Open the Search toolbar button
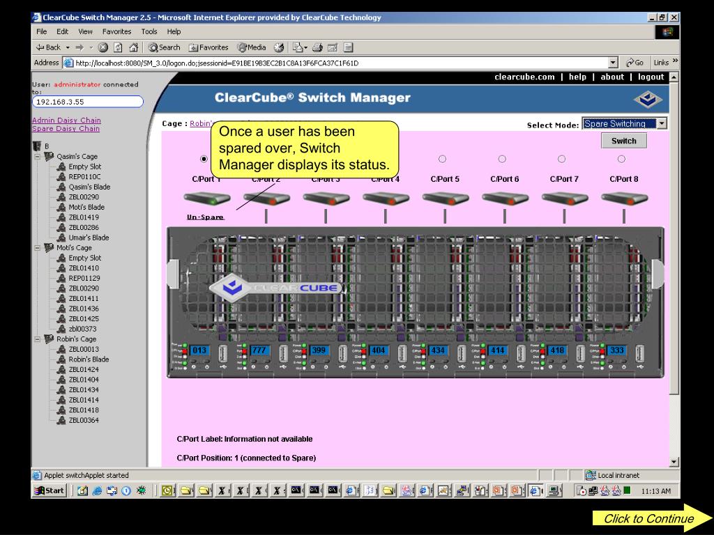 (164, 47)
